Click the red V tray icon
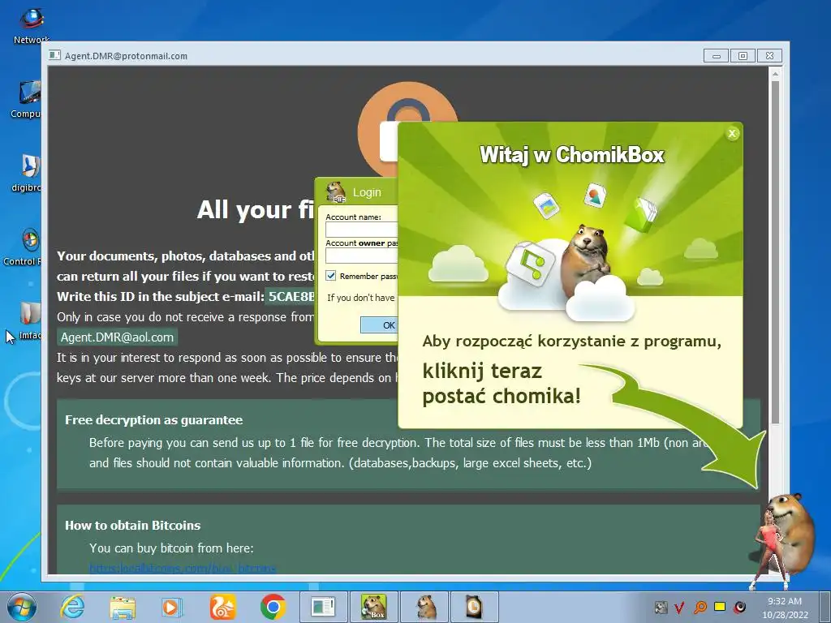The height and width of the screenshot is (623, 831). (x=679, y=607)
